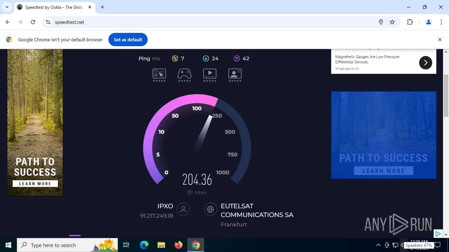449x252 pixels.
Task: Click the page vertical scrollbar thumb
Action: [446, 96]
